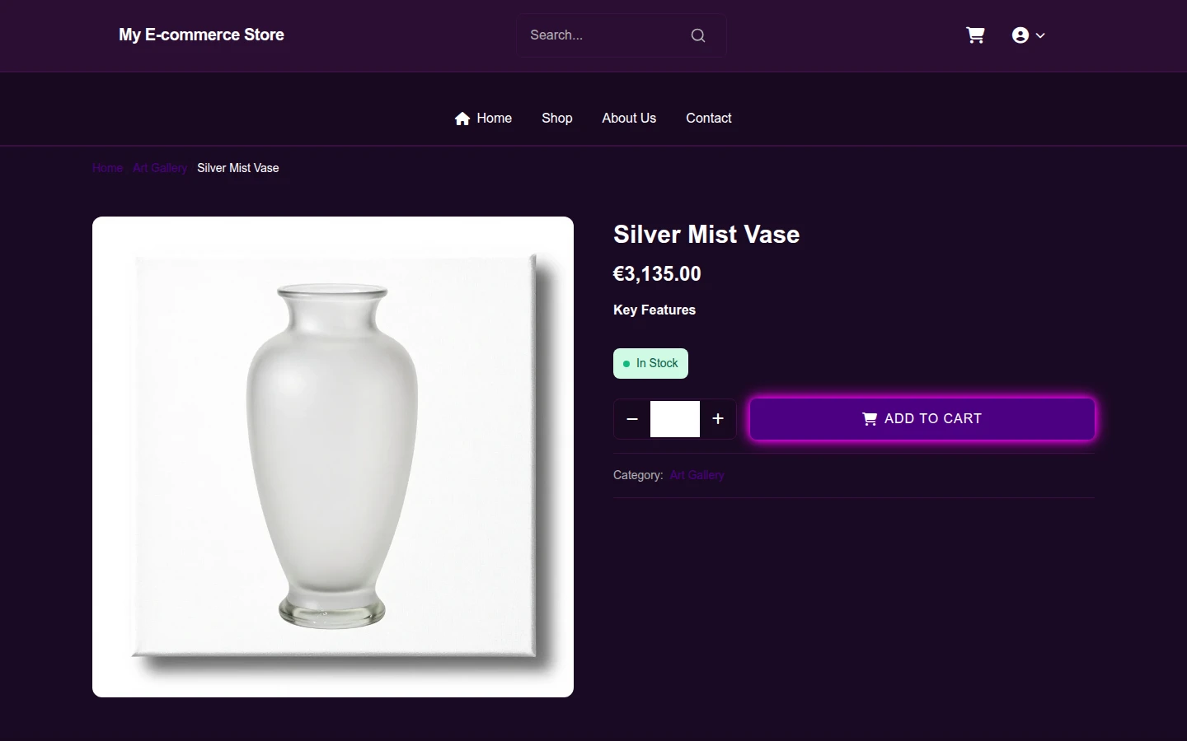Screen dimensions: 1187x741
Task: Click the My E-commerce Store logo
Action: [x=201, y=35]
